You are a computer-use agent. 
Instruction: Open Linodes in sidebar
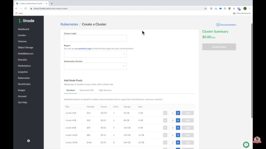22,35
